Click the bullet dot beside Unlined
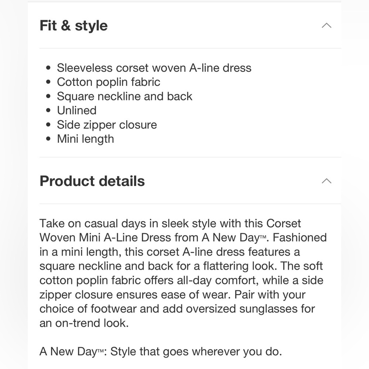 coord(48,111)
